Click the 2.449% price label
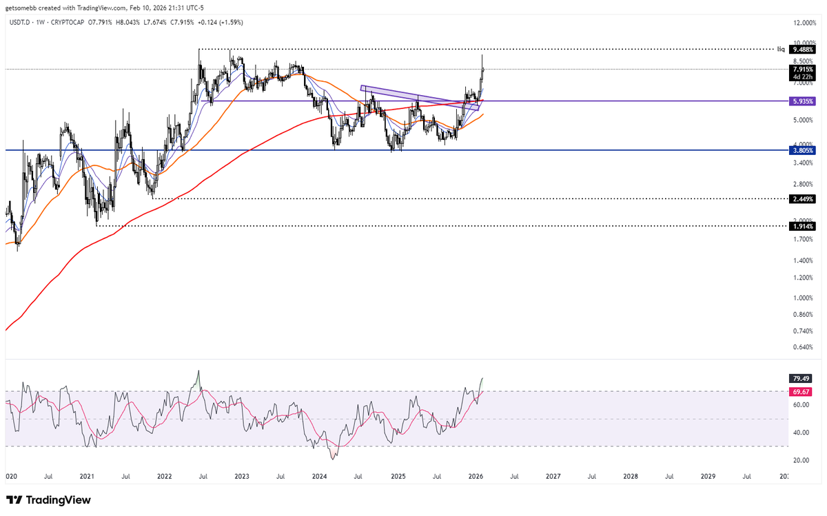Screen dimensions: 827x516 [804, 198]
